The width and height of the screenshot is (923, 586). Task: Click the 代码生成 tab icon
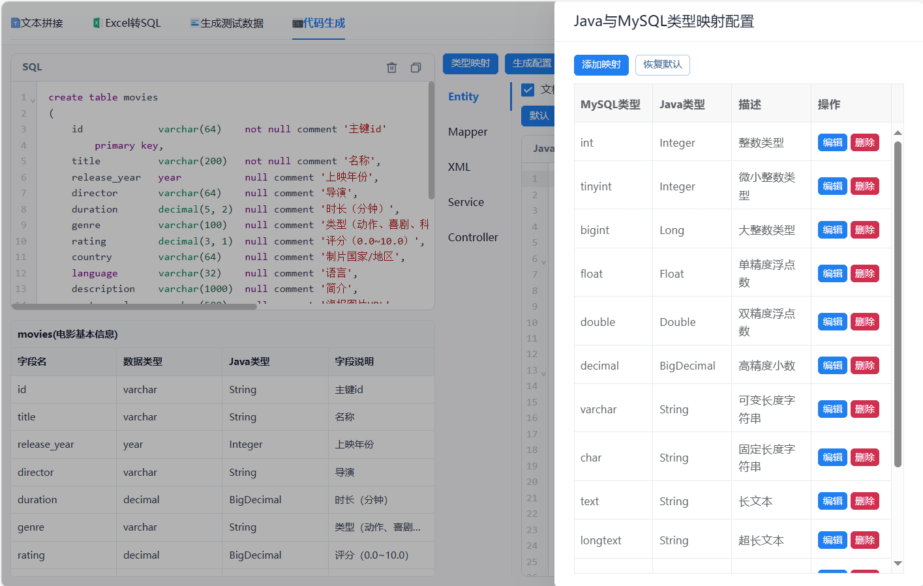[297, 23]
